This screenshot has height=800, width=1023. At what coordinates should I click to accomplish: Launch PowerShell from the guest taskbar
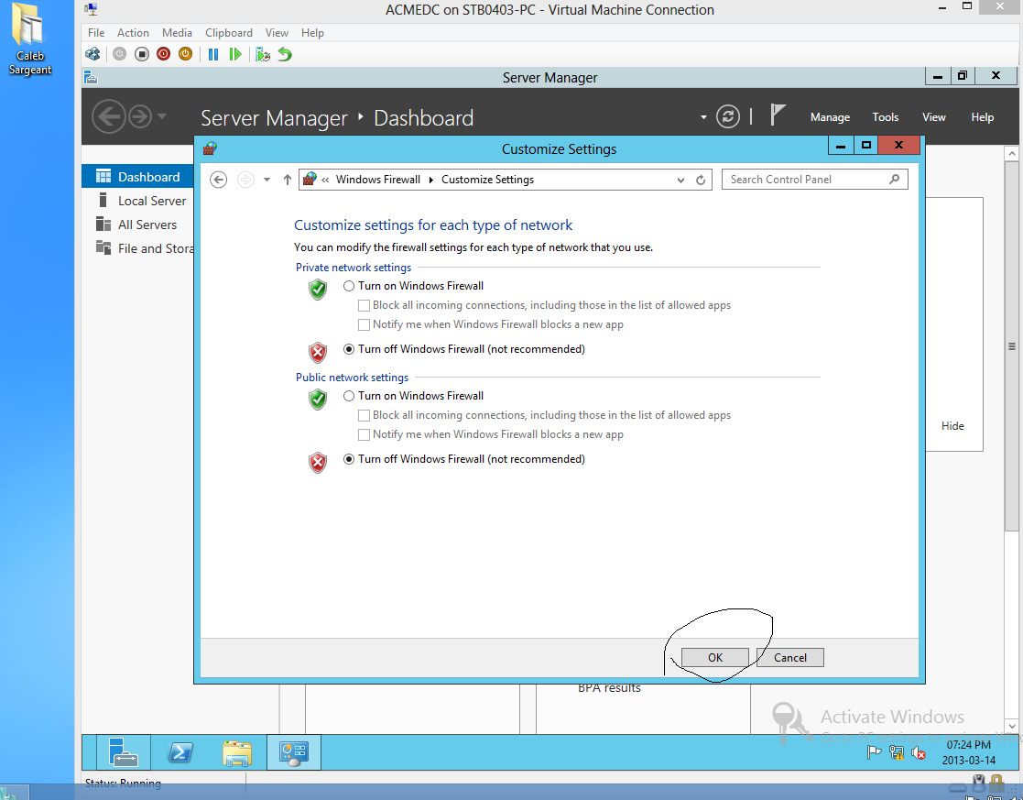(180, 753)
